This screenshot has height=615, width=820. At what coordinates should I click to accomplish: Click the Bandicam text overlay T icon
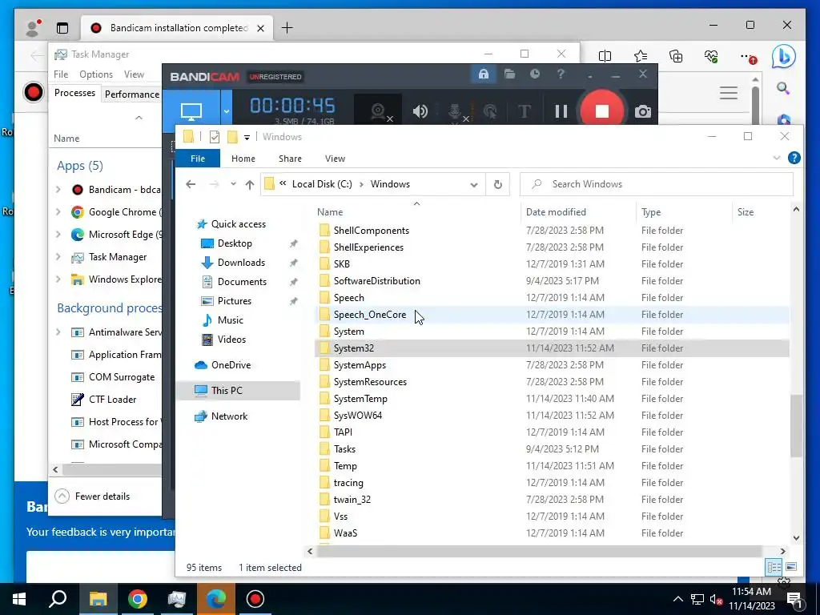tap(524, 111)
